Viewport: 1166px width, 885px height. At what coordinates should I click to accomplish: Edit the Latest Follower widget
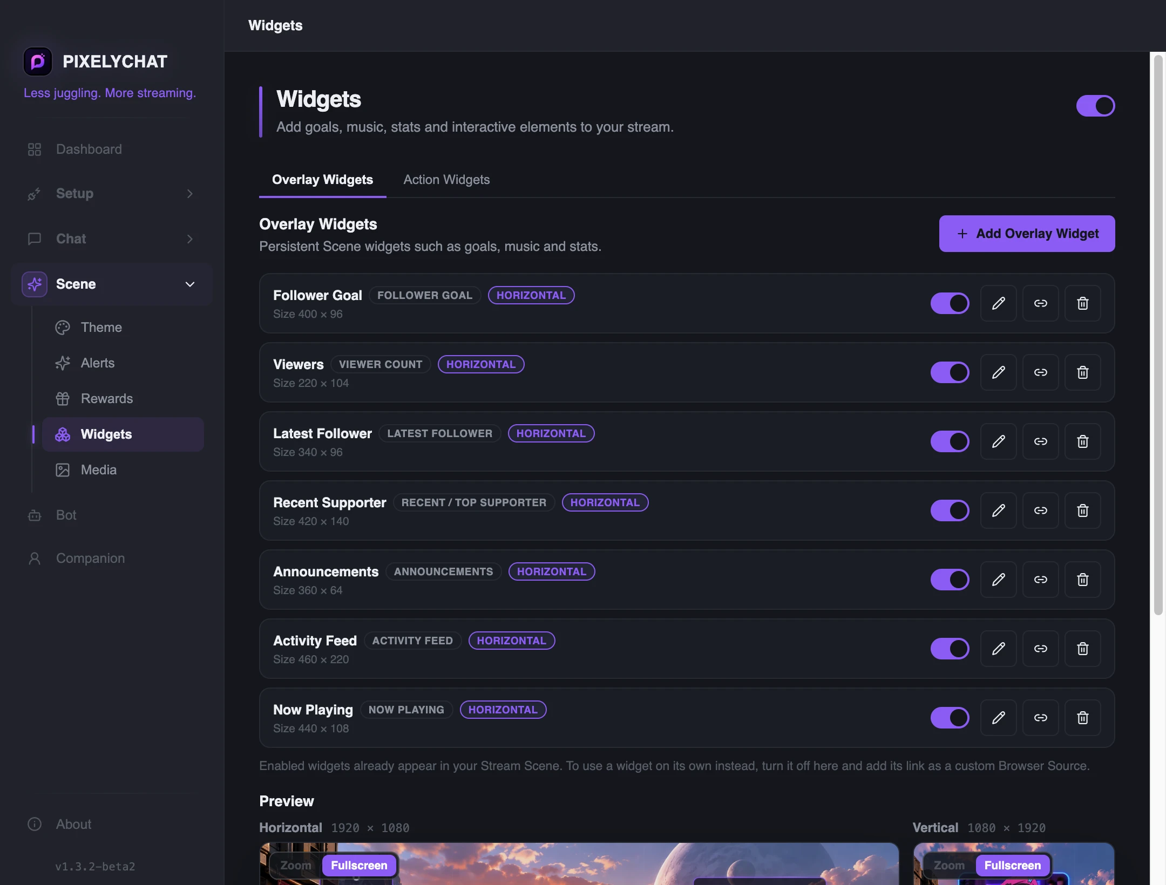(998, 441)
